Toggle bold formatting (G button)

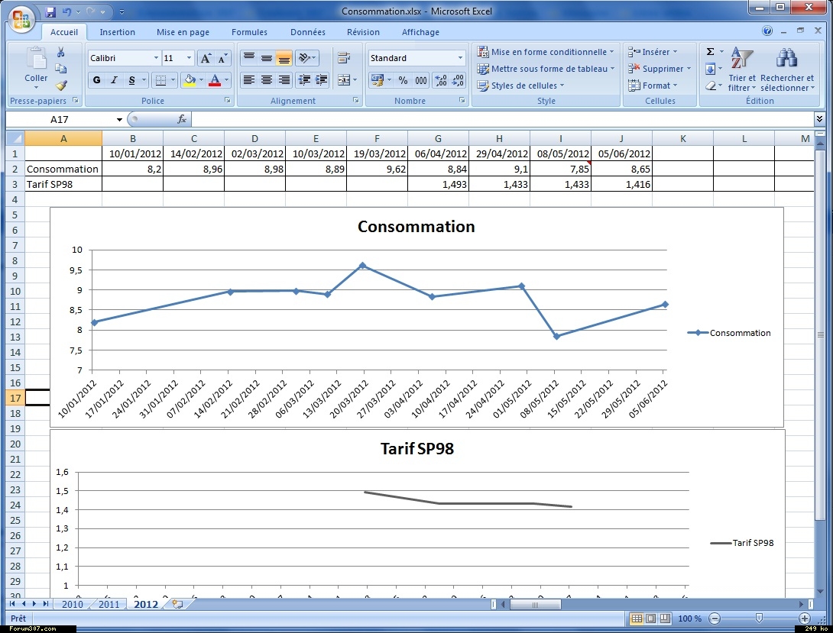96,80
